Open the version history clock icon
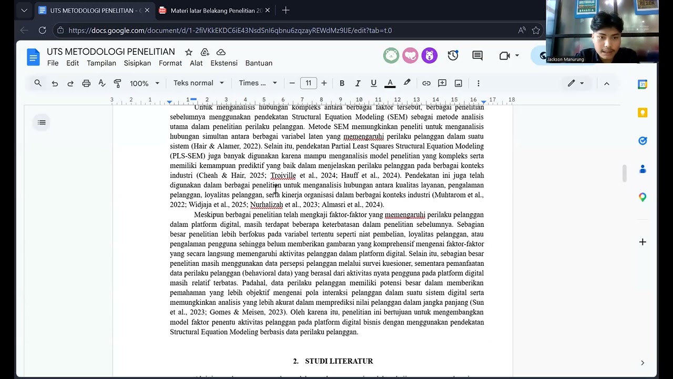The width and height of the screenshot is (673, 379). click(453, 55)
